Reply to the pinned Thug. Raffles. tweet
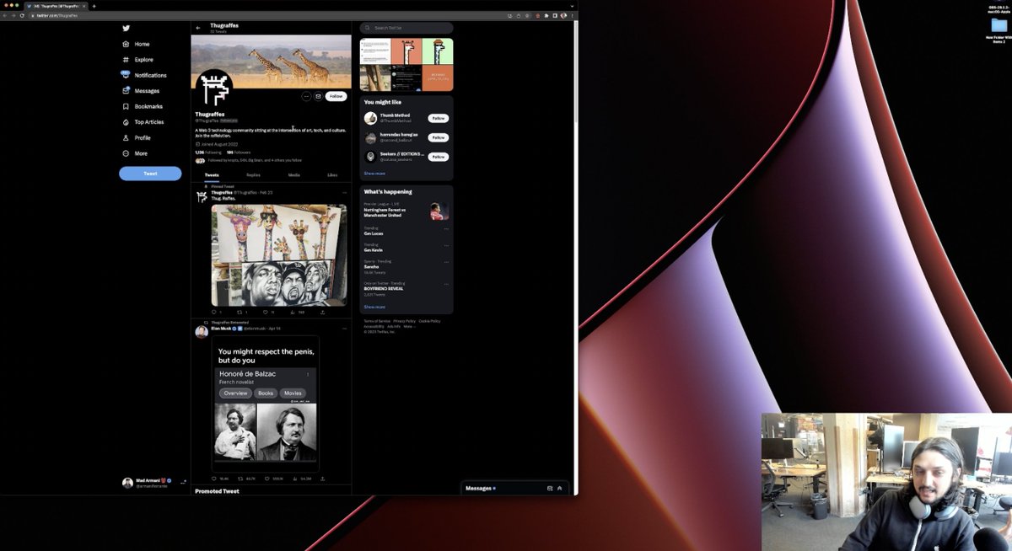 pyautogui.click(x=213, y=312)
